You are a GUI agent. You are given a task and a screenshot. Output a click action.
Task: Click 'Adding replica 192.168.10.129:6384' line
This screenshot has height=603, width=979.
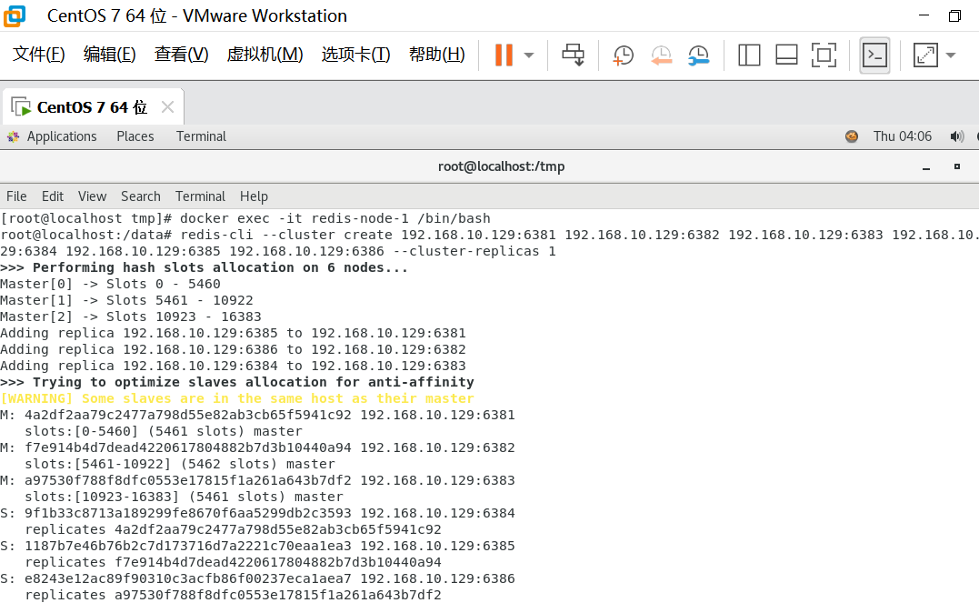[233, 366]
